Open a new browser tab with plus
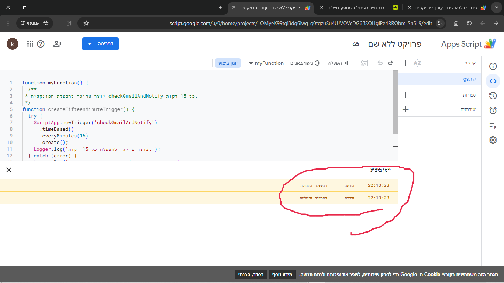504x283 pixels. point(221,7)
